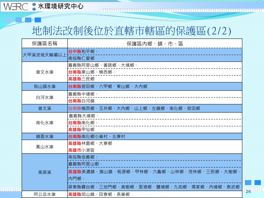Select the cell 白河水庫

coord(45,97)
